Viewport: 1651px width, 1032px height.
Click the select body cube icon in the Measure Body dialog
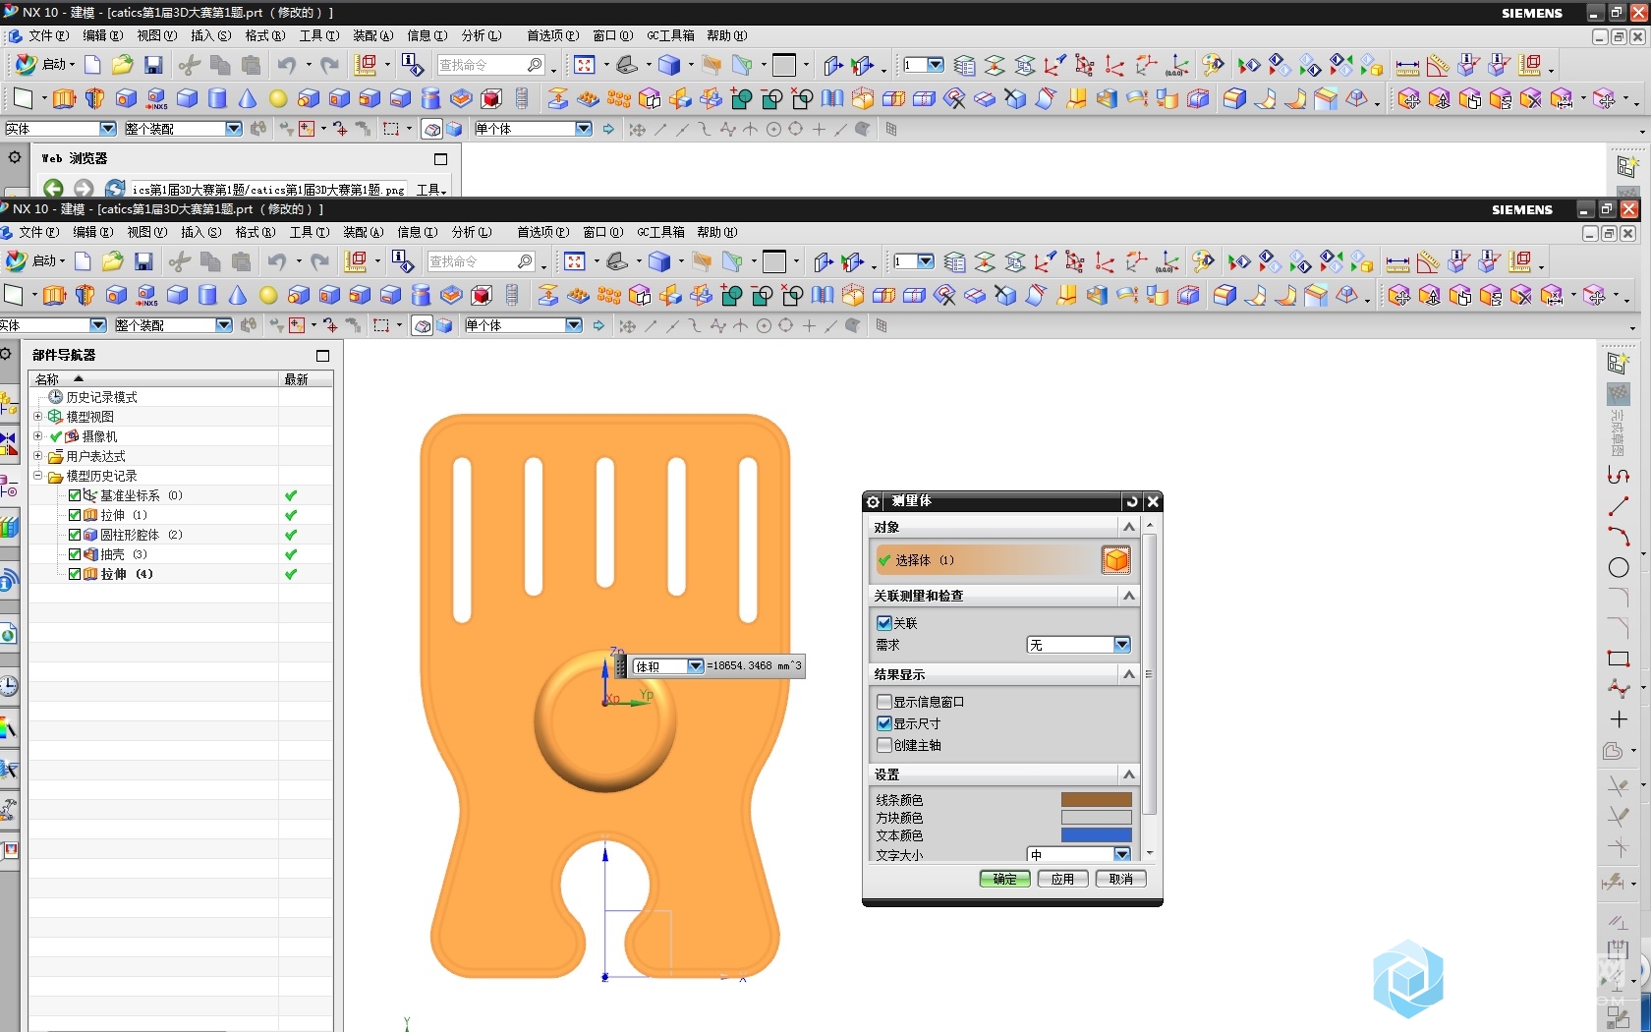(1116, 560)
